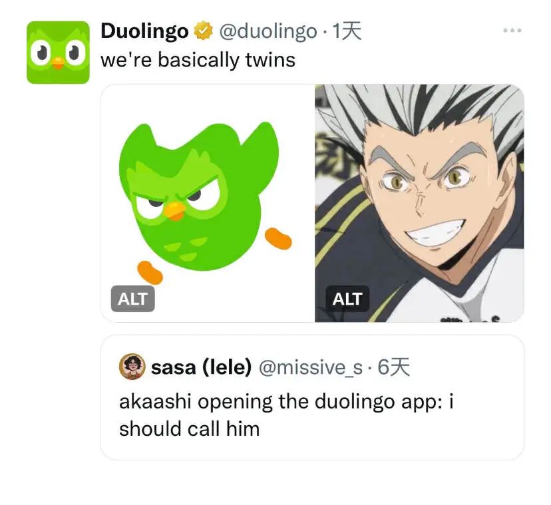Open the @duolingo handle link
Image resolution: width=551 pixels, height=505 pixels.
pyautogui.click(x=268, y=31)
